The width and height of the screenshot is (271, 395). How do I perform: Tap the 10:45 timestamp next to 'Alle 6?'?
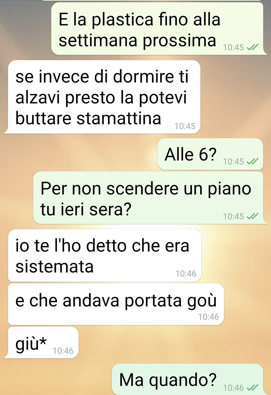point(233,162)
